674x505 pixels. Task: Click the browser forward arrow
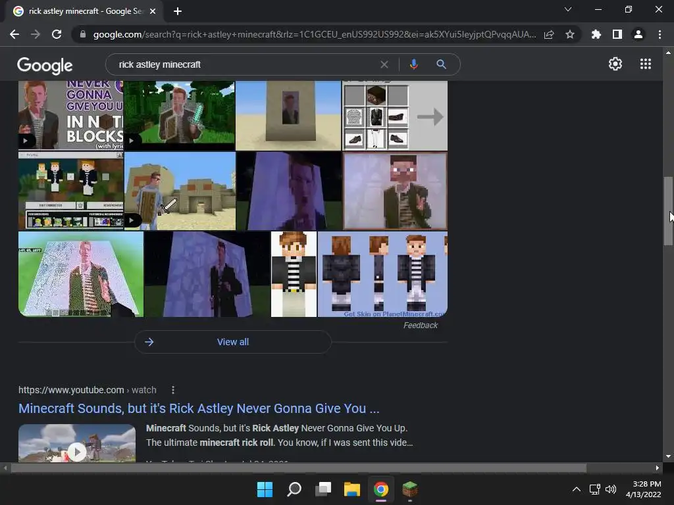(x=36, y=34)
